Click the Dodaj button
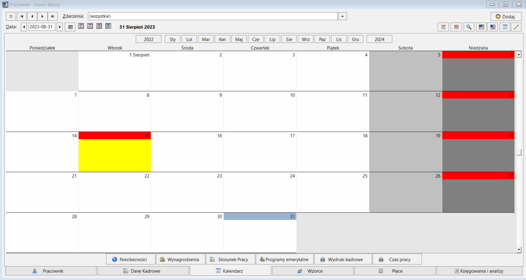This screenshot has height=280, width=526. (x=506, y=16)
